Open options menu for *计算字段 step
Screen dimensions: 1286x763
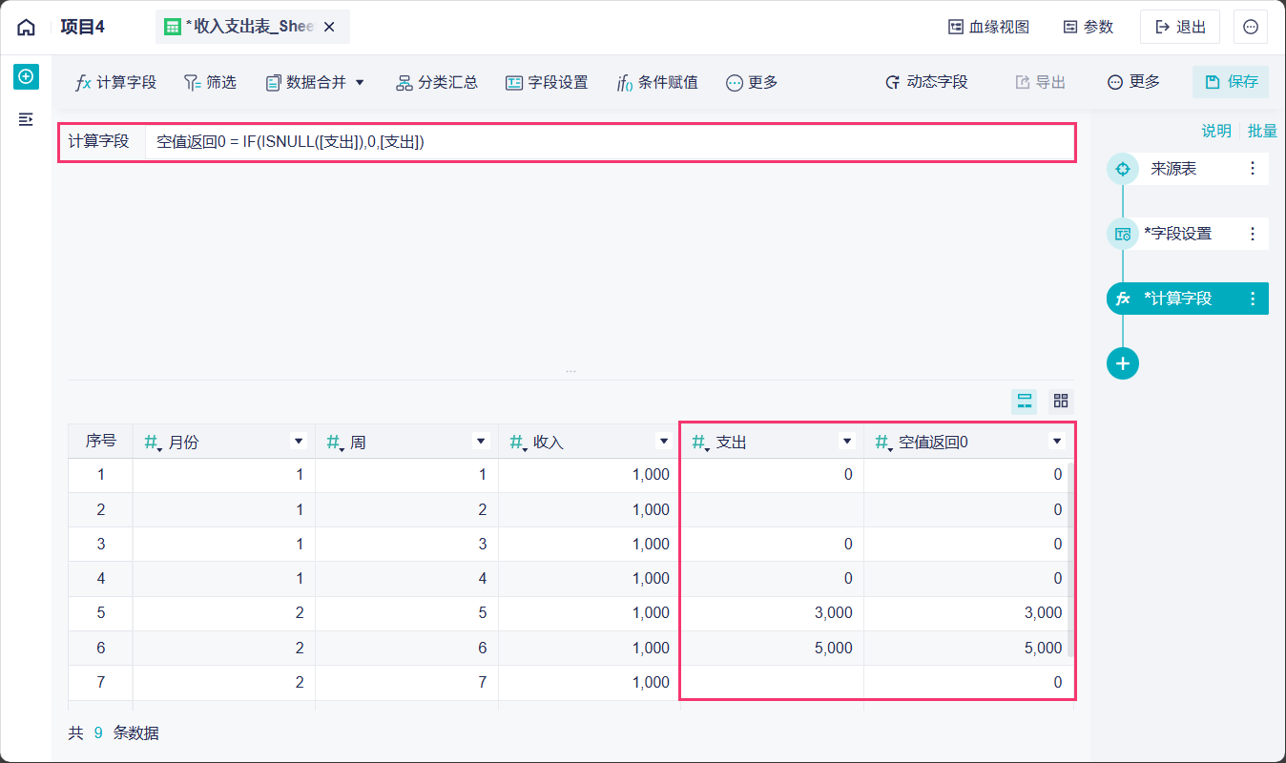pos(1253,299)
